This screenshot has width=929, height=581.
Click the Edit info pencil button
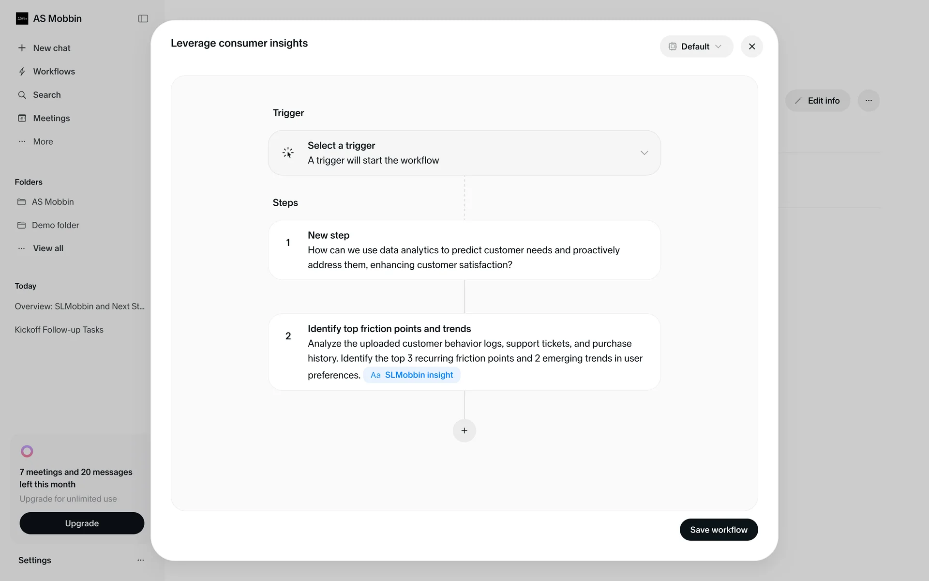coord(817,101)
